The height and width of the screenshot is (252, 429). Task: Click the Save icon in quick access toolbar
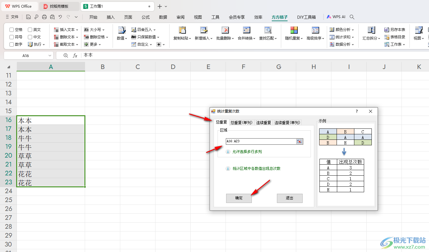tap(28, 17)
